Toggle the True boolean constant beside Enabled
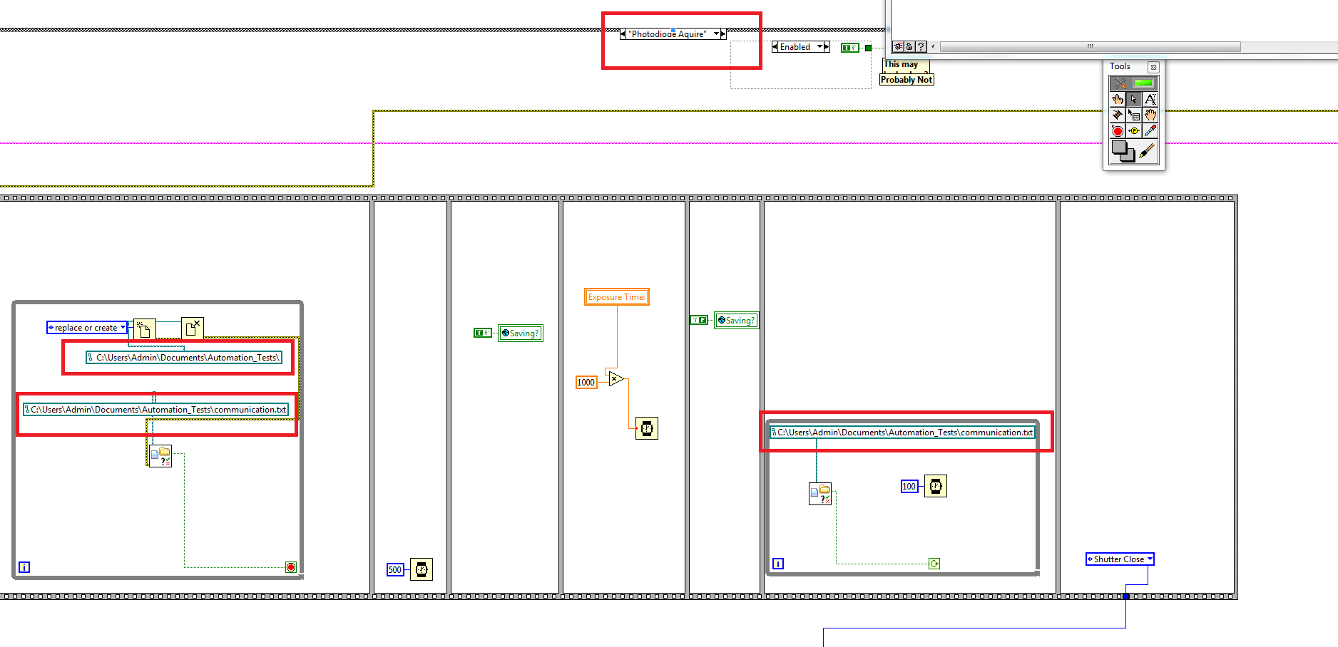The image size is (1338, 647). (x=849, y=48)
